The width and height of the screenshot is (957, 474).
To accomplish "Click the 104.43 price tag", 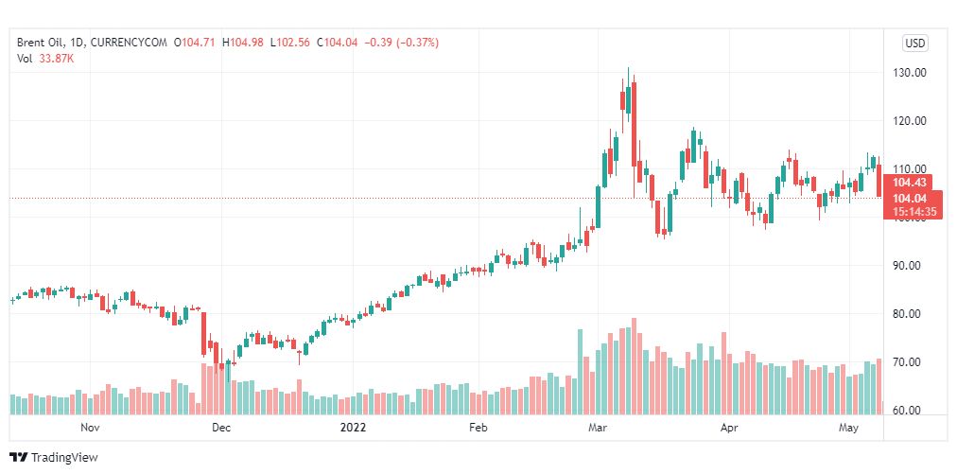I will click(908, 182).
